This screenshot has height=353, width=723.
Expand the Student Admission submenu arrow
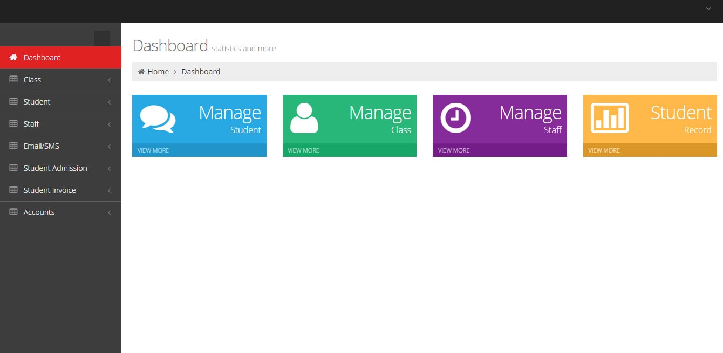pyautogui.click(x=109, y=169)
